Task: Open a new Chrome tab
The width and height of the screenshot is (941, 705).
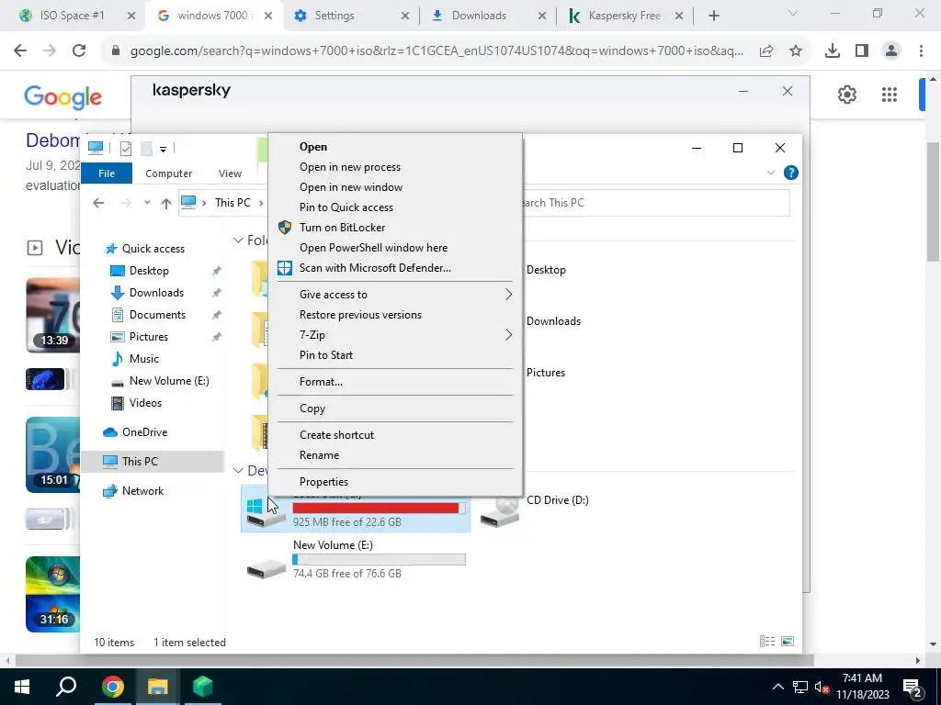Action: click(713, 16)
